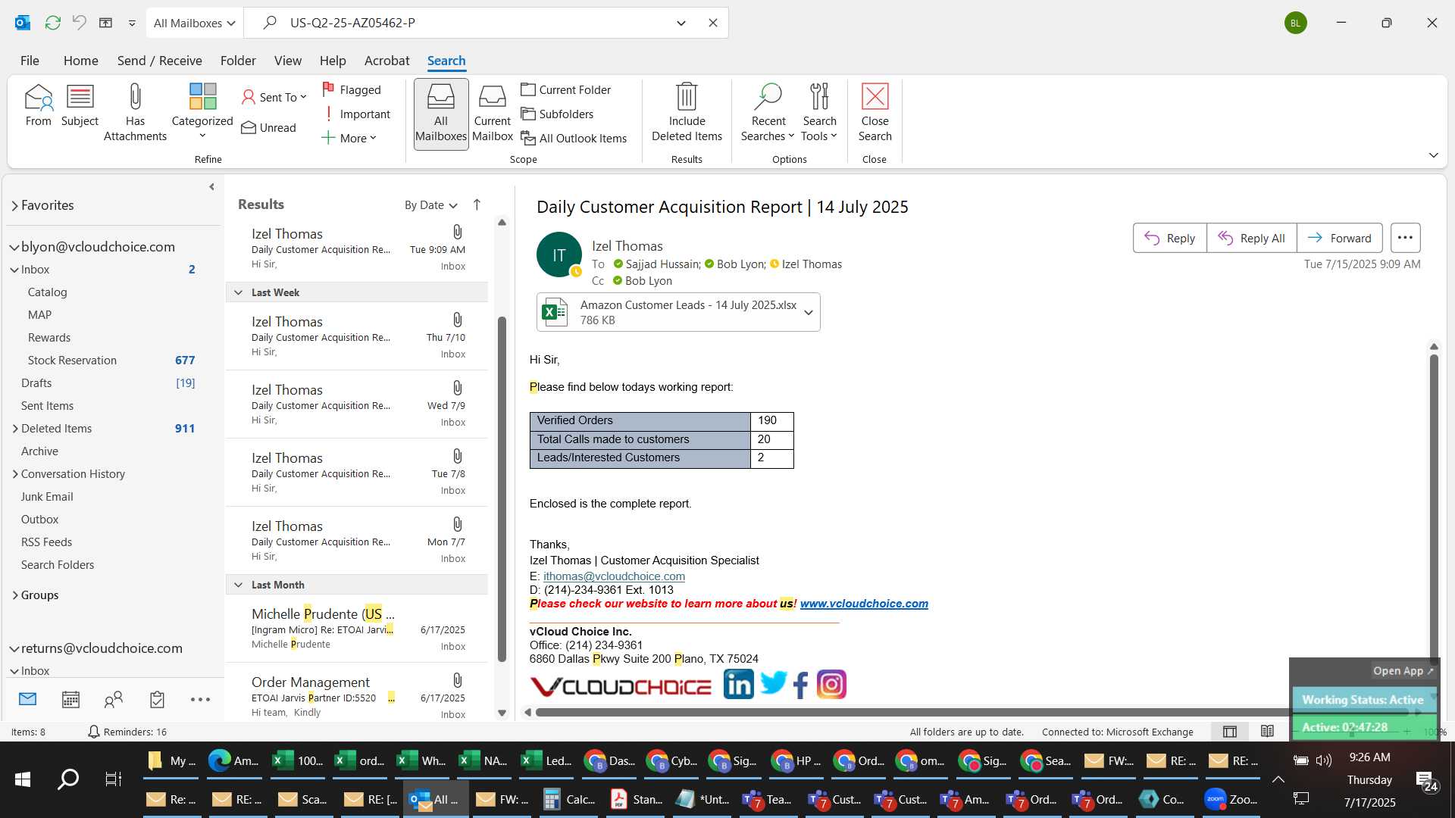This screenshot has height=818, width=1455.
Task: Collapse the ribbon with chevron
Action: (1433, 155)
